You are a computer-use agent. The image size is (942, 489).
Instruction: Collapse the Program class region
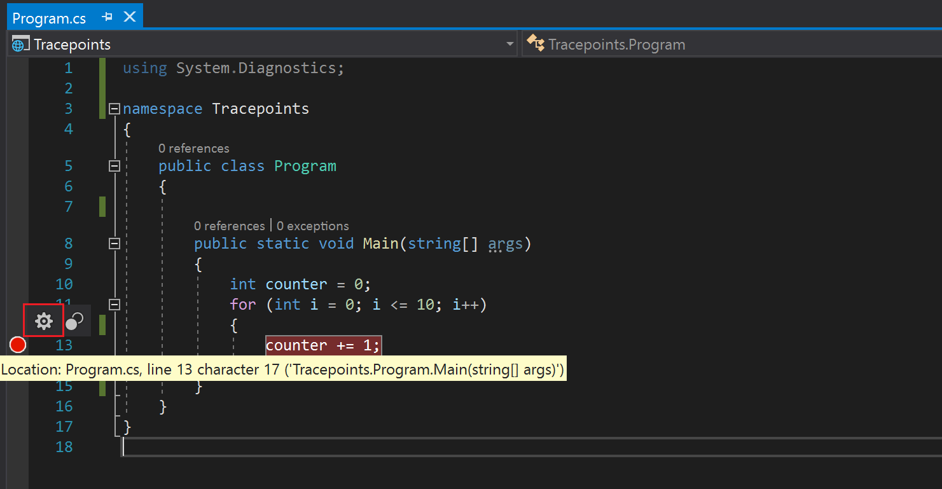[114, 165]
